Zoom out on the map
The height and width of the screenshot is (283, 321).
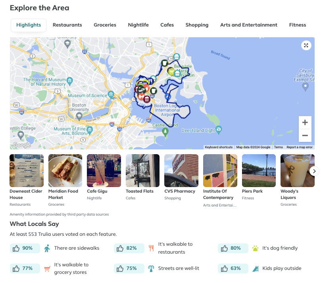click(x=305, y=136)
